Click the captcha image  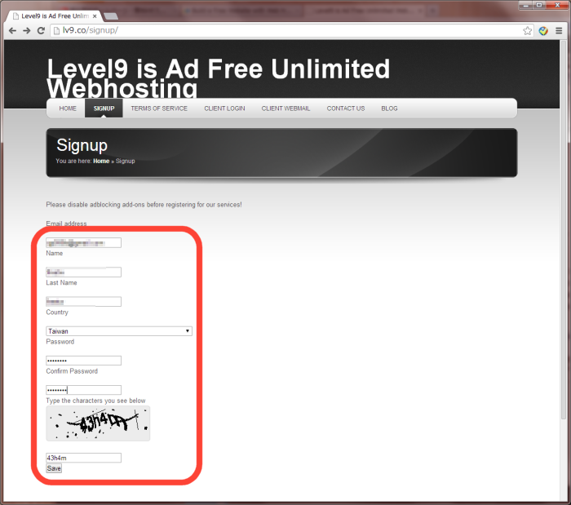98,423
